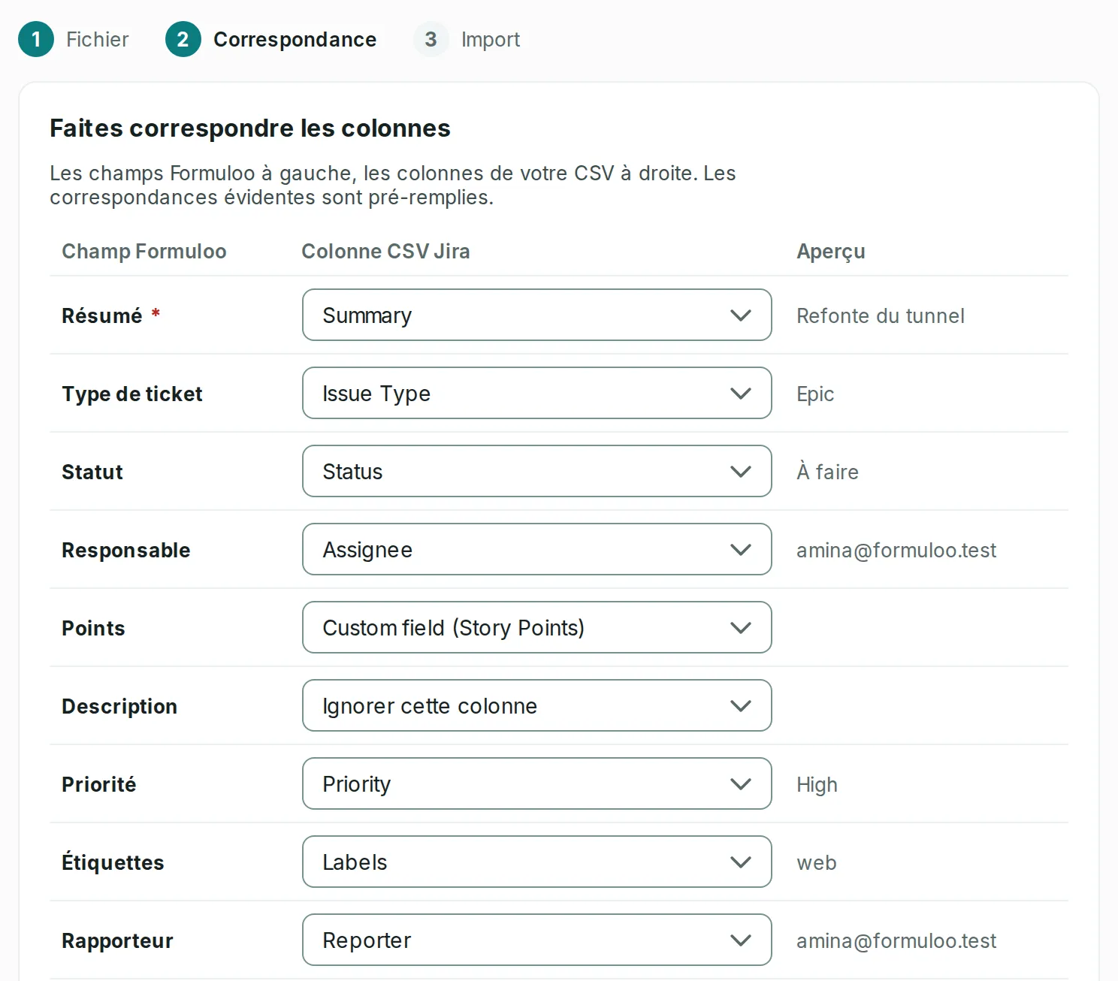
Task: Expand the Reporter column dropdown
Action: [x=537, y=940]
